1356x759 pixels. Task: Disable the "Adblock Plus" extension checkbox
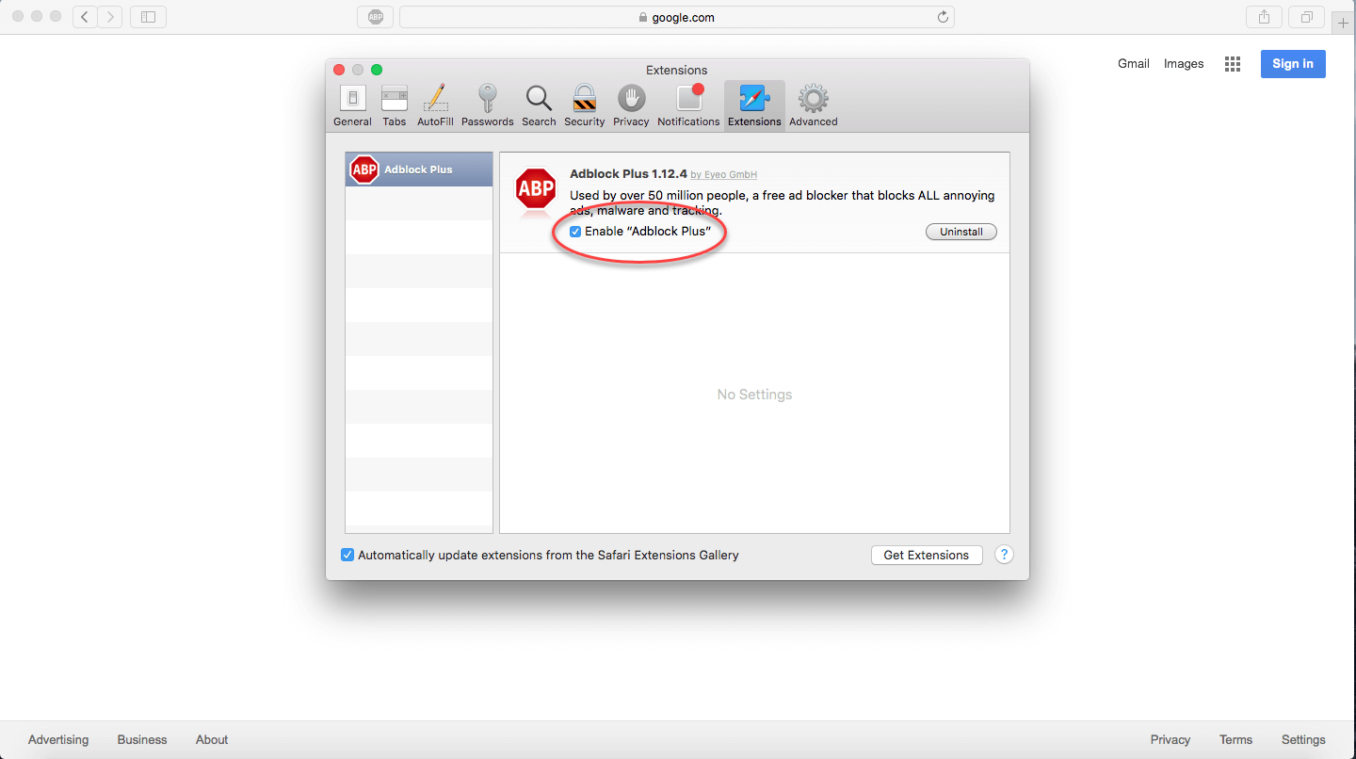pos(575,232)
